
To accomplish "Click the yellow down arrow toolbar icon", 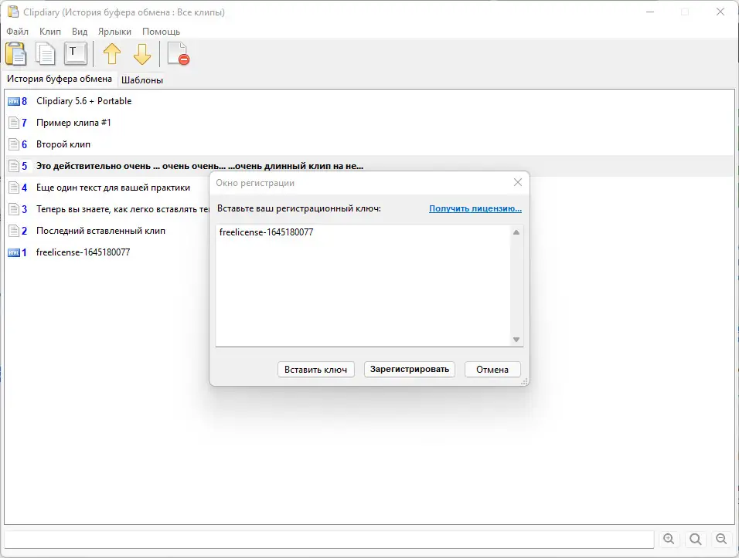I will [x=142, y=54].
